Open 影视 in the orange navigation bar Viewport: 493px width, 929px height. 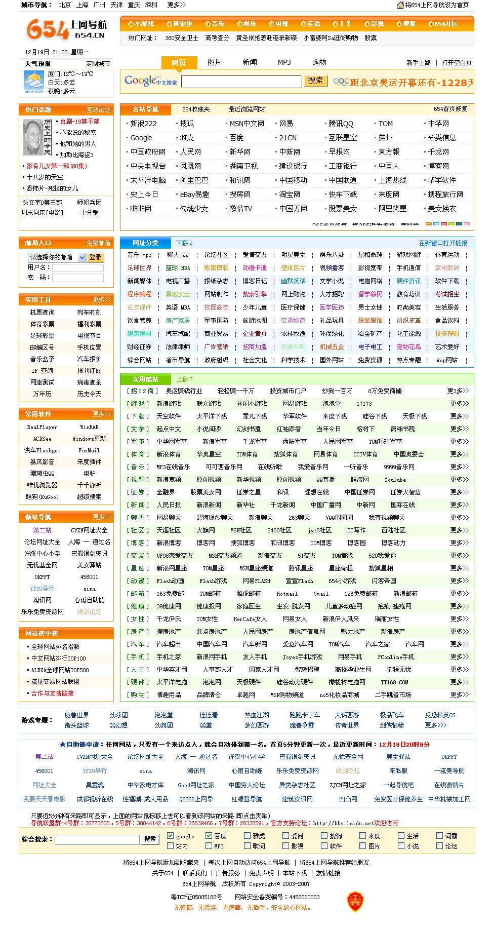[374, 24]
